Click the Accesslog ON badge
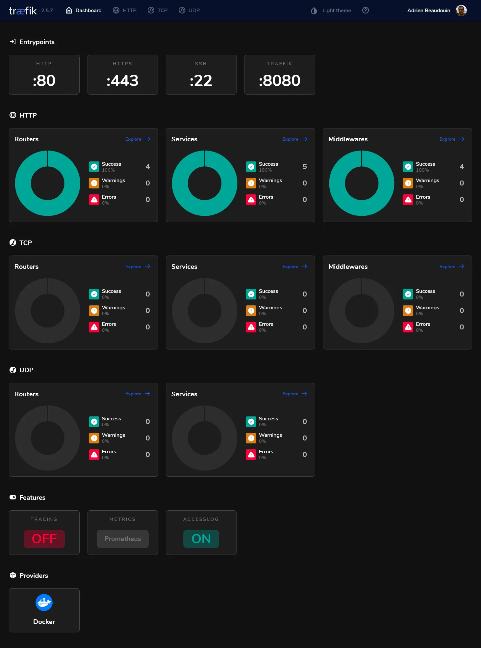The width and height of the screenshot is (481, 648). coord(201,539)
